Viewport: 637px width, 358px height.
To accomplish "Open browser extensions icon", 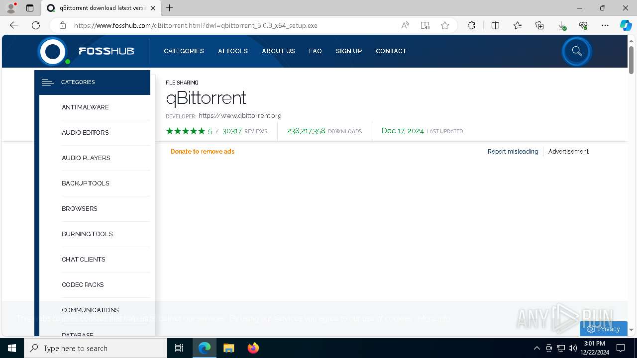I will click(x=471, y=25).
